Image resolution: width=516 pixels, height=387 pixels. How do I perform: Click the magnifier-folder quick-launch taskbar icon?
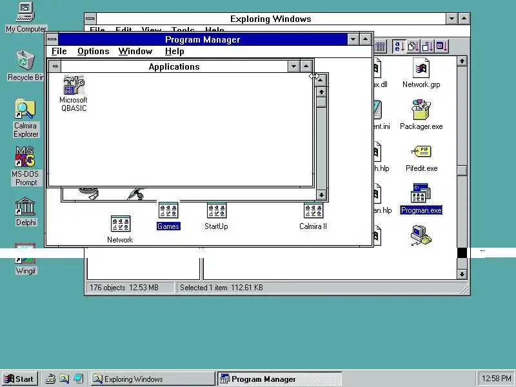64,379
